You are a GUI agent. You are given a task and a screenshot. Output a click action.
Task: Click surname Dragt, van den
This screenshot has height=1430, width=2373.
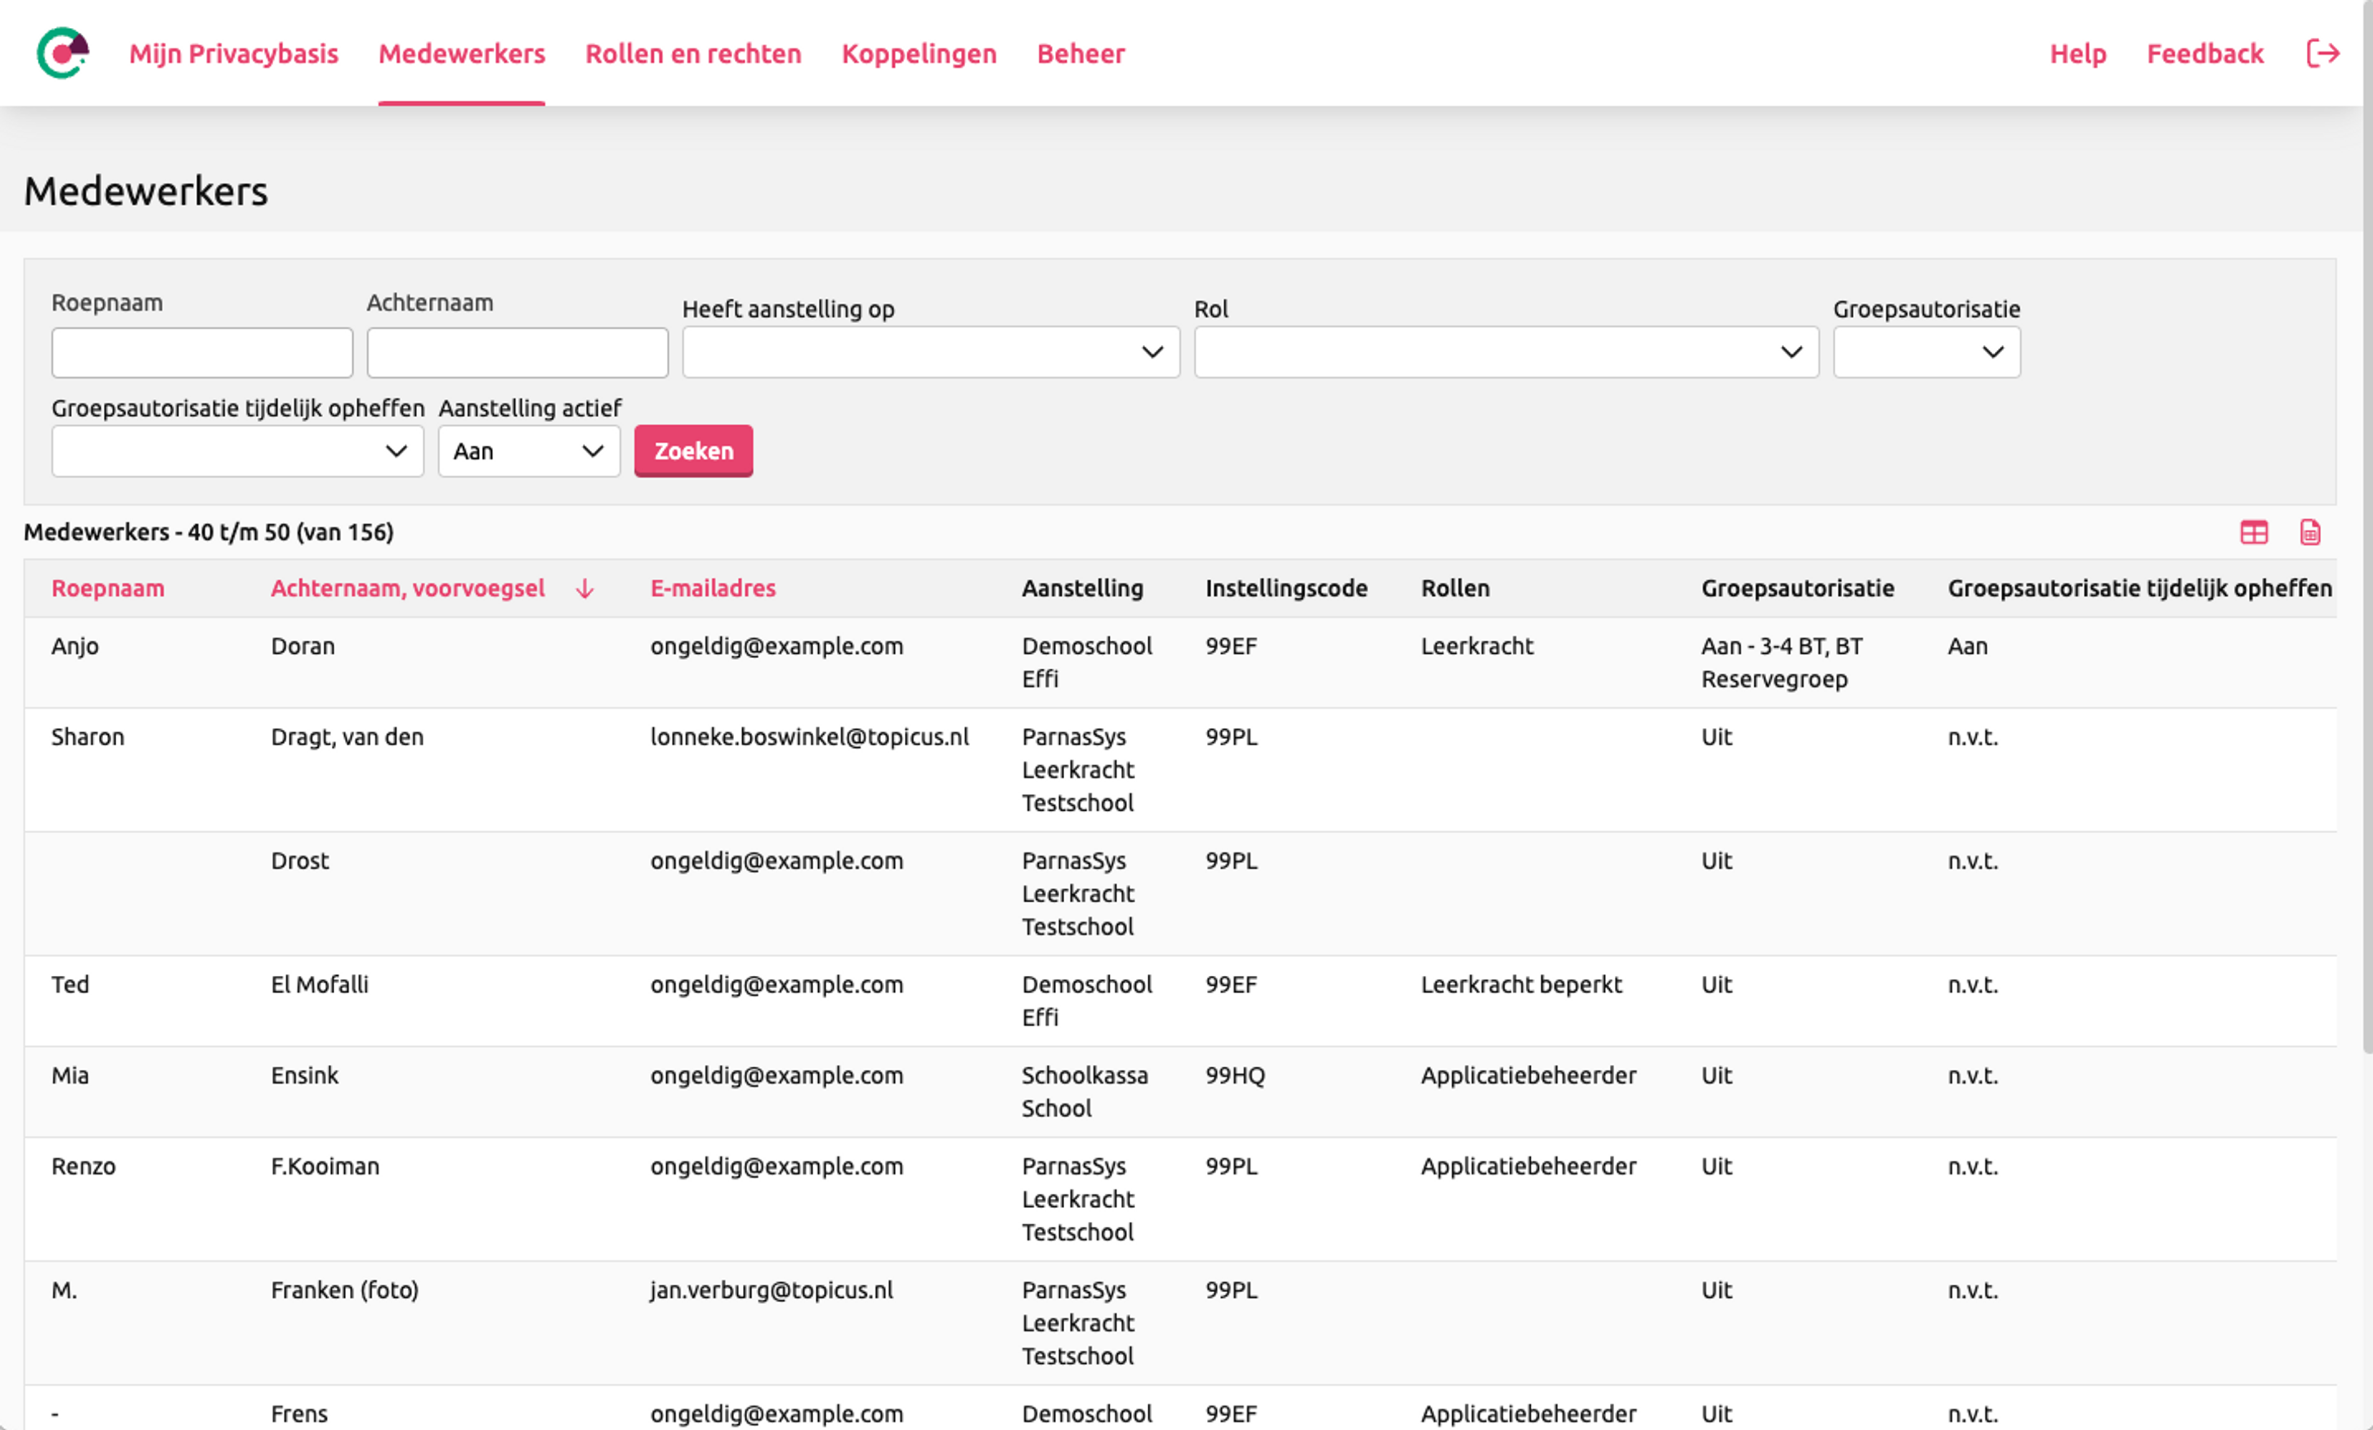(x=347, y=737)
